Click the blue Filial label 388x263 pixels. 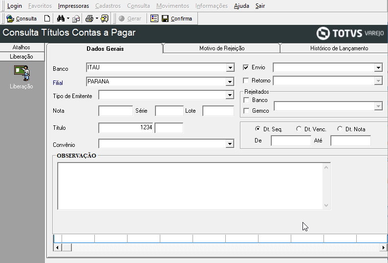point(58,83)
